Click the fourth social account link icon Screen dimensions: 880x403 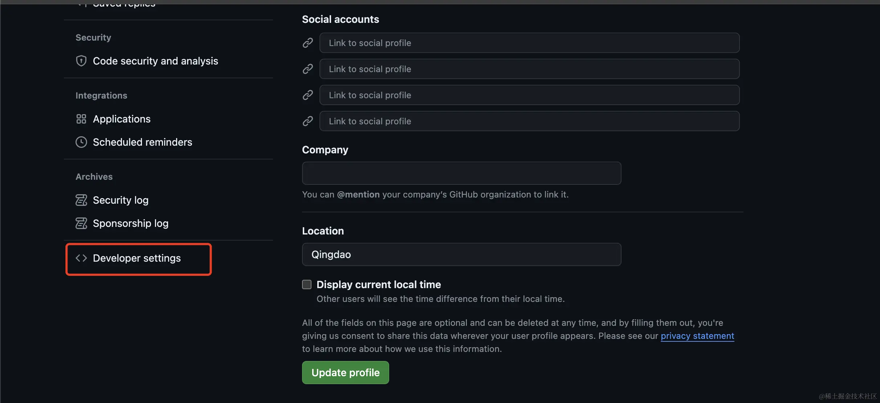[x=308, y=121]
